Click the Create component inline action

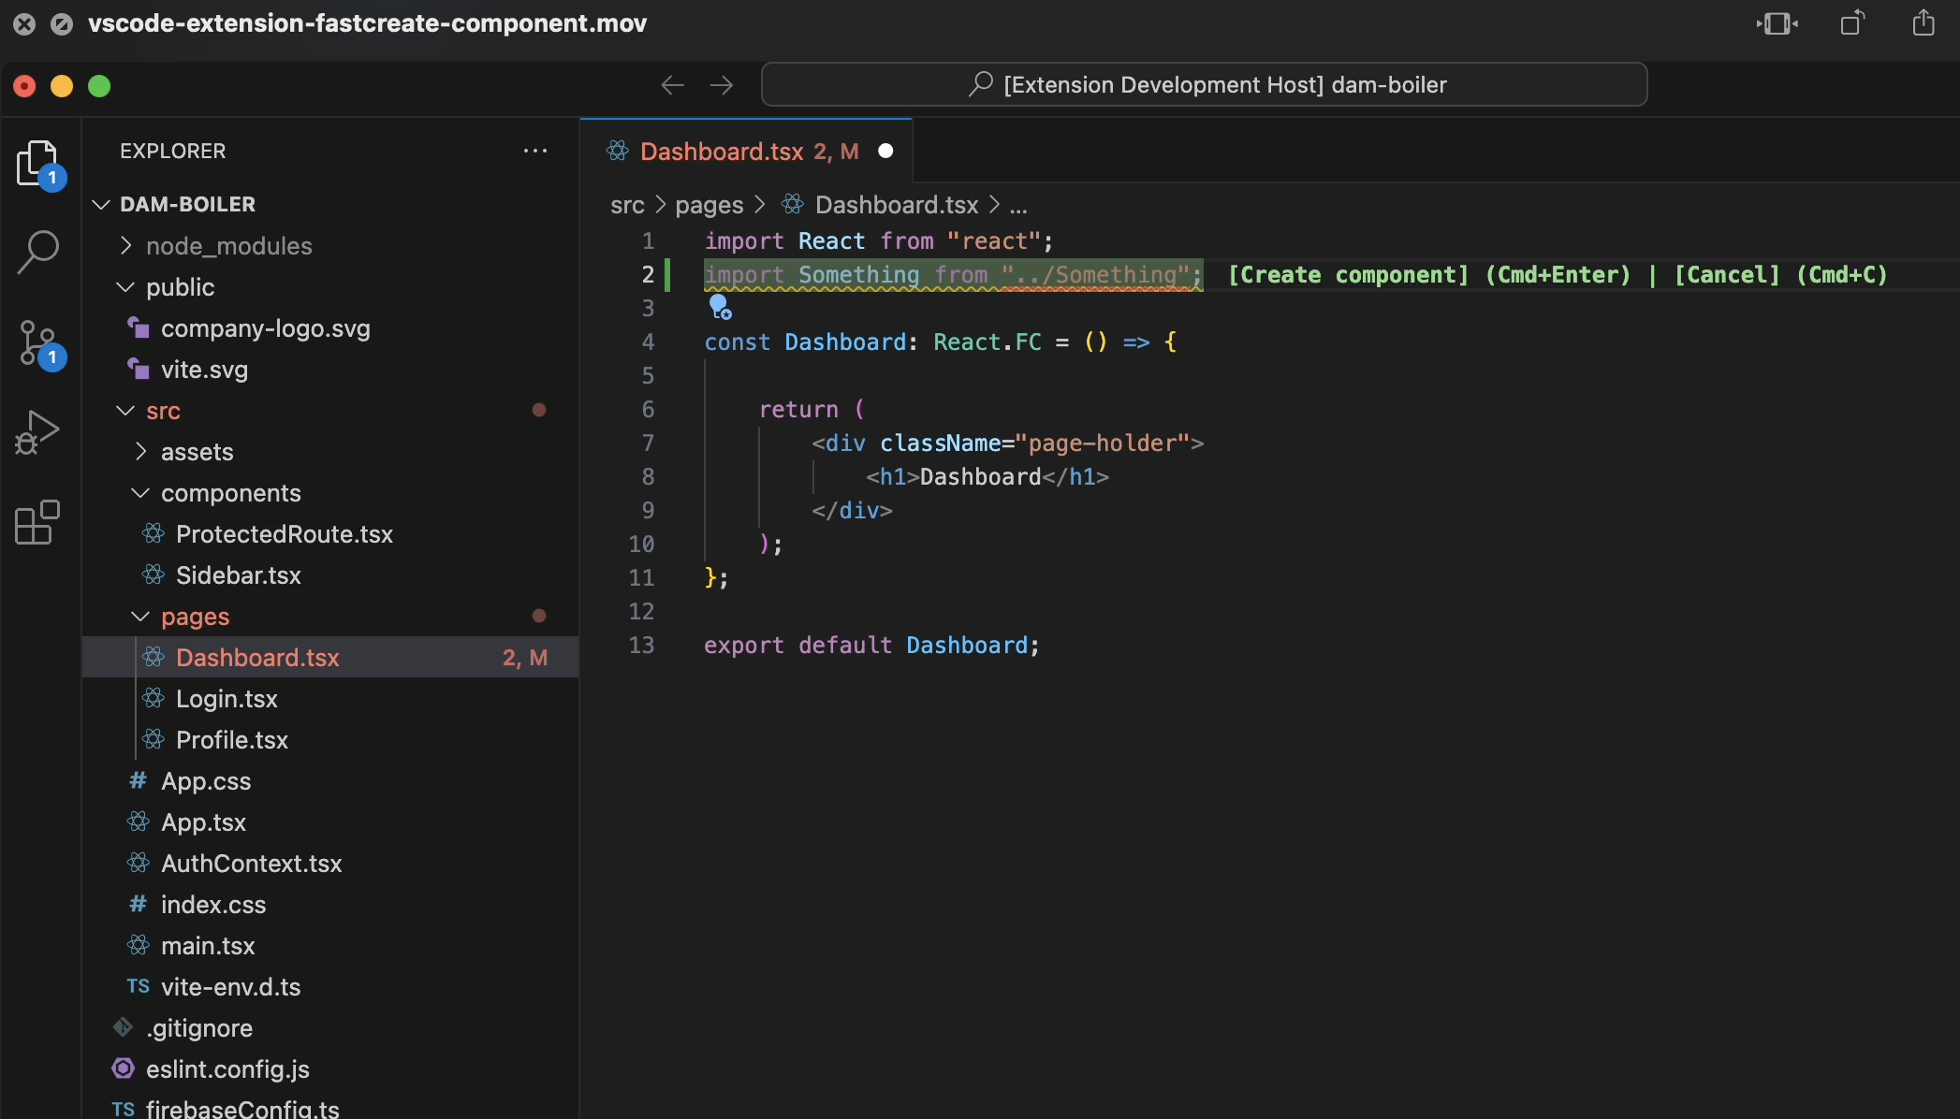(x=1348, y=275)
